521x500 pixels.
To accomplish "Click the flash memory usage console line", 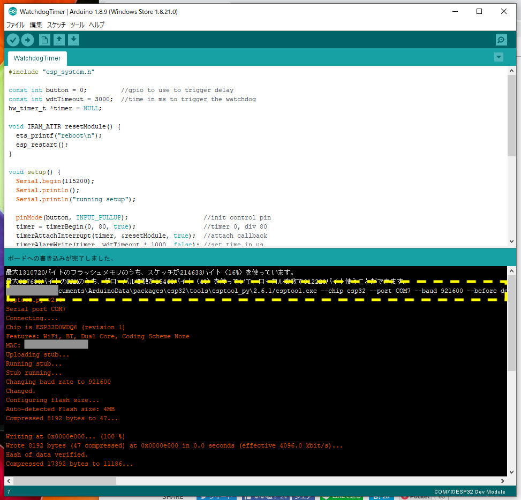I will [150, 272].
